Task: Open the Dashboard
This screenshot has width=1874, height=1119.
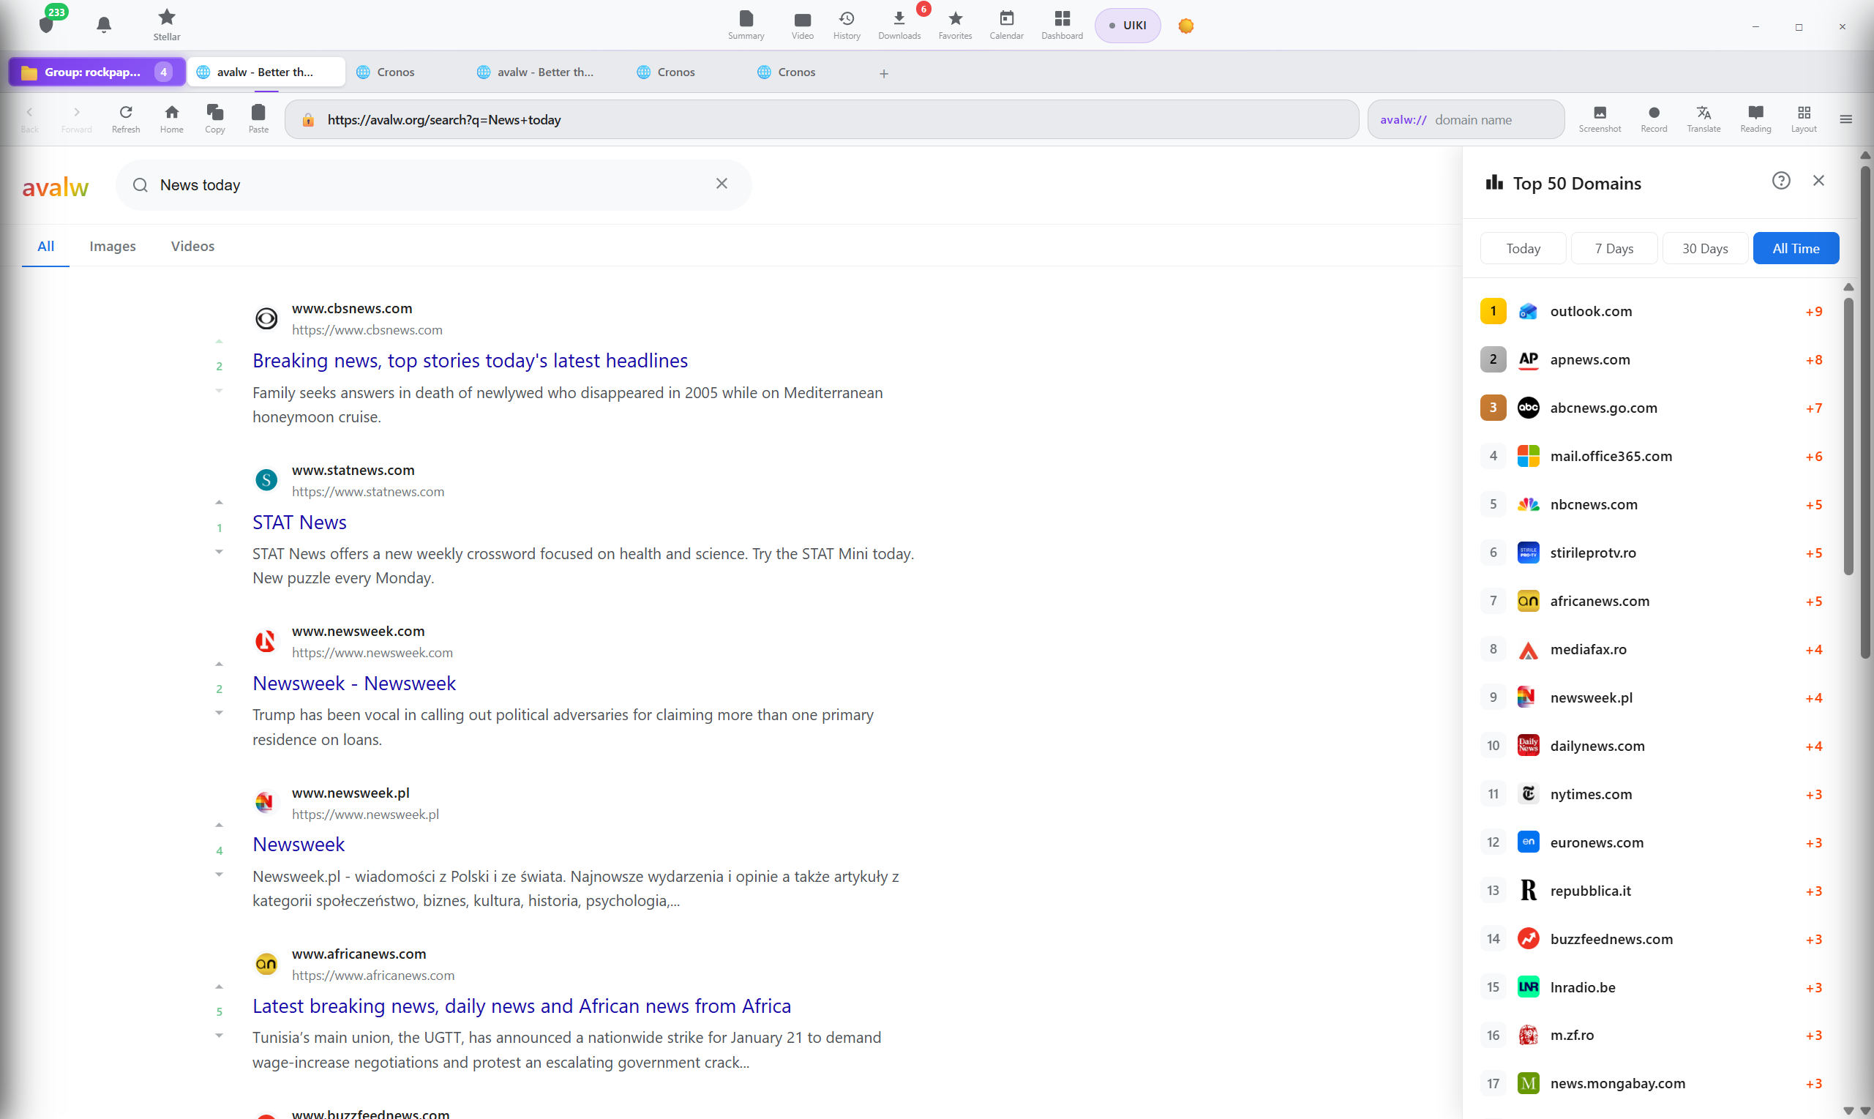Action: click(x=1060, y=24)
